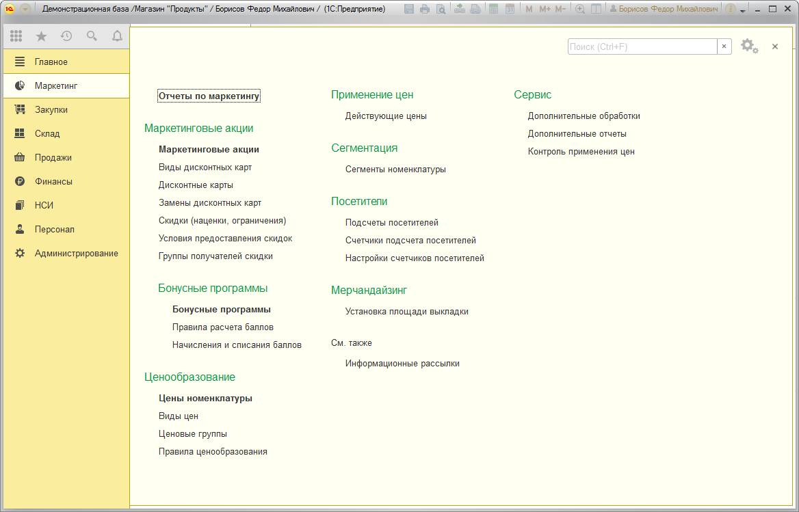799x512 pixels.
Task: Click the save diskette icon in title bar
Action: [408, 9]
